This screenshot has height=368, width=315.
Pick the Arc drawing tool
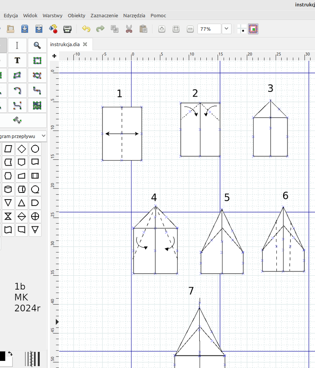[x=17, y=90]
